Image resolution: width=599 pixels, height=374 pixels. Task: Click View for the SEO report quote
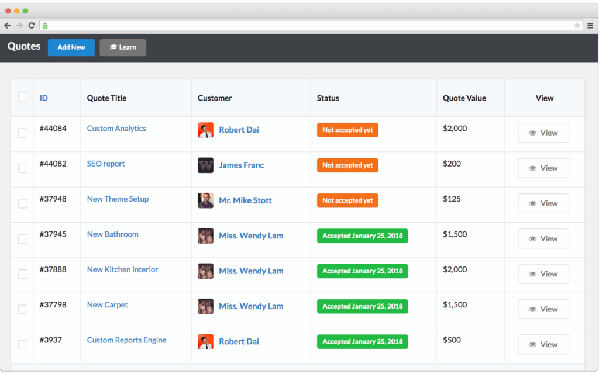click(x=543, y=168)
